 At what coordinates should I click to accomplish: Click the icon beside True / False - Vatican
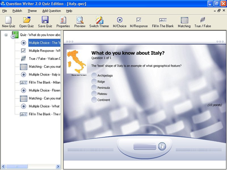point(23,58)
